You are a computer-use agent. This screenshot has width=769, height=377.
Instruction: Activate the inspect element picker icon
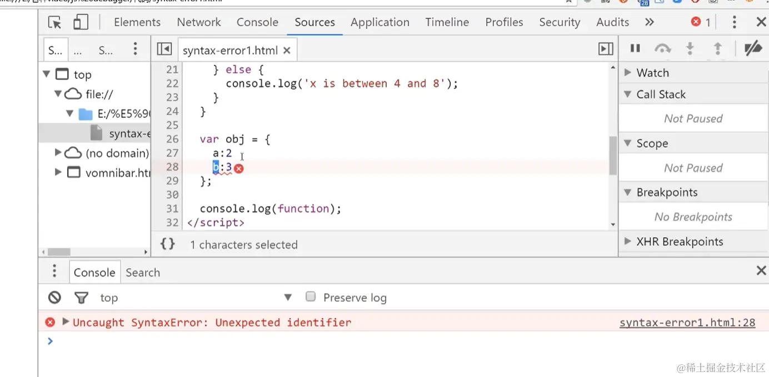tap(54, 22)
